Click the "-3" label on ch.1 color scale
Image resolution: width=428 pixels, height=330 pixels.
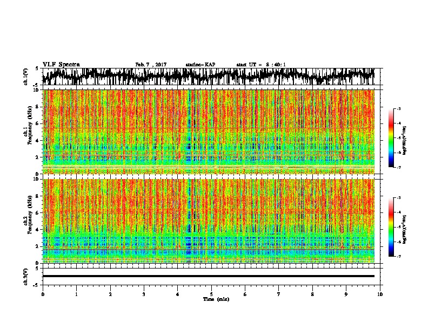coord(398,109)
